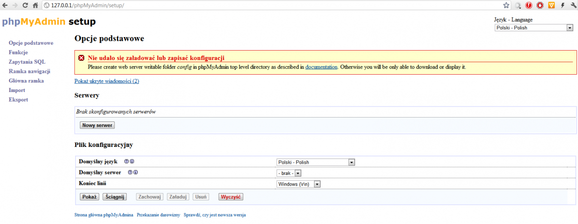Open the question-mark help icon for Domyślny język
Viewport: 578px width, 224px height.
click(126, 162)
